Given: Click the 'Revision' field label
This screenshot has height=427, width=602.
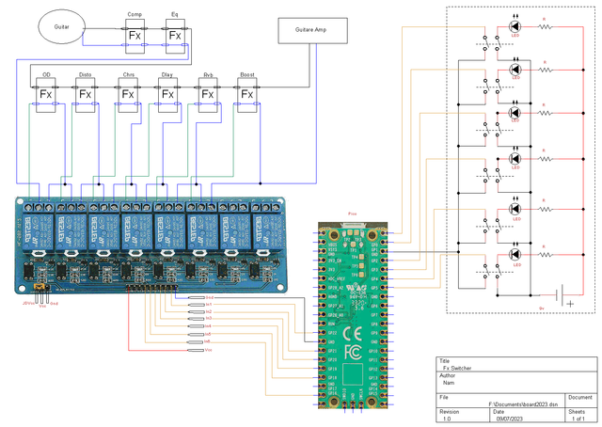Looking at the screenshot, I should [x=450, y=412].
